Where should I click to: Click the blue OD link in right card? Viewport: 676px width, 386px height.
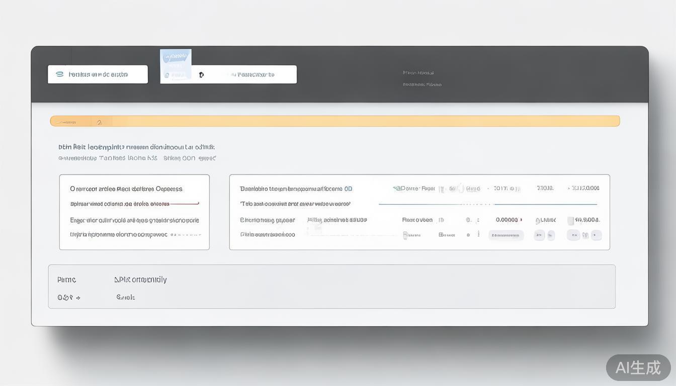pyautogui.click(x=348, y=189)
